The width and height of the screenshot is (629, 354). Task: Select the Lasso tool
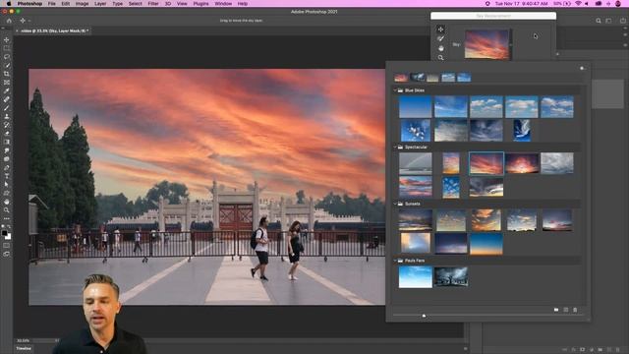tap(7, 57)
